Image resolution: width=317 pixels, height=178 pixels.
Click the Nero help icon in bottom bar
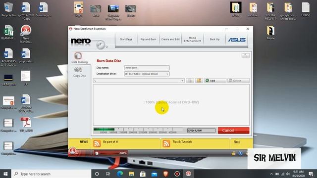(x=240, y=153)
